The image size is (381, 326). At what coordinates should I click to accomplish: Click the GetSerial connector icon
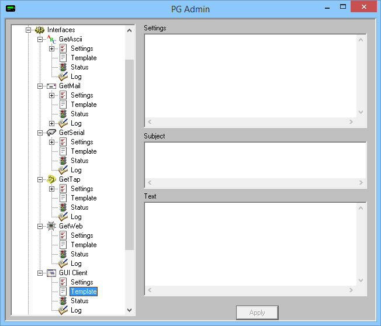coord(51,133)
